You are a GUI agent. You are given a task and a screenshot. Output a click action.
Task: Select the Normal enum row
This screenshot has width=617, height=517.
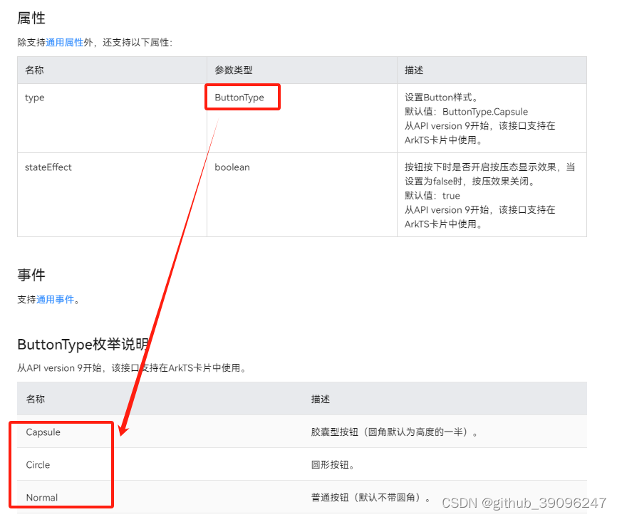coord(42,497)
